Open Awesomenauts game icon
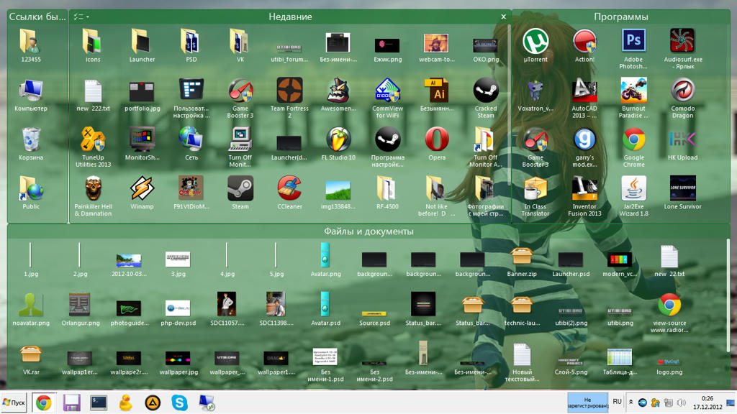 338,94
